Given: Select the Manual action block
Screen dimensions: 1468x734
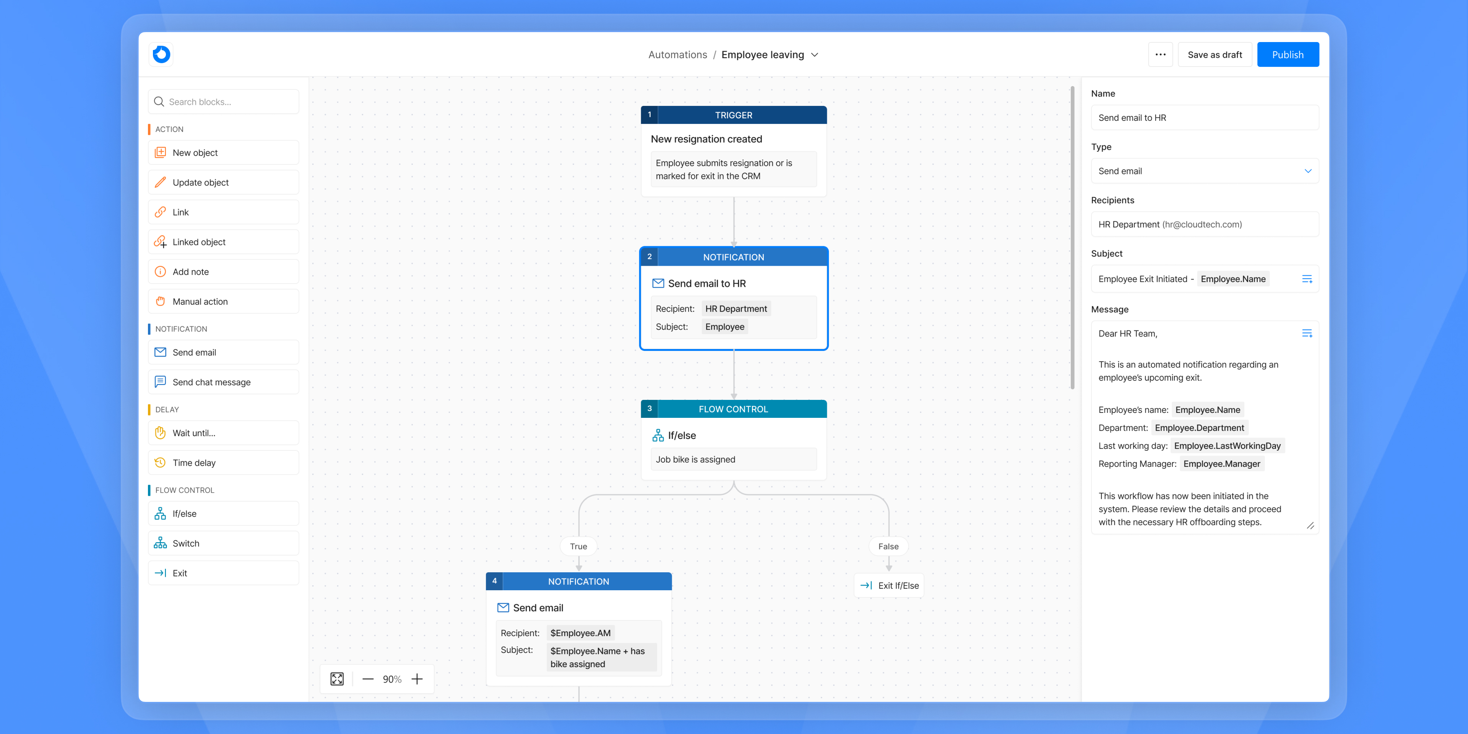Looking at the screenshot, I should pos(223,302).
